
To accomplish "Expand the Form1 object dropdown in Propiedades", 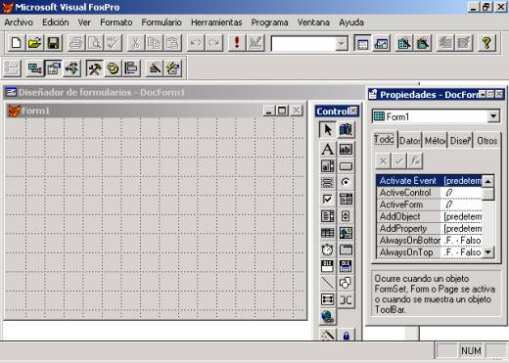I will 493,116.
